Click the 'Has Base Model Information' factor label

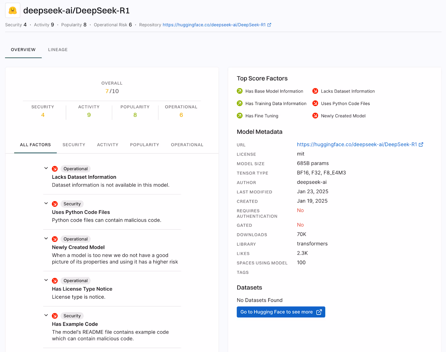pyautogui.click(x=274, y=91)
